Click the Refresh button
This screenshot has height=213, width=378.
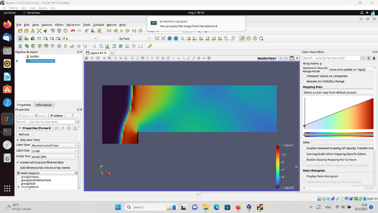[x=24, y=134]
